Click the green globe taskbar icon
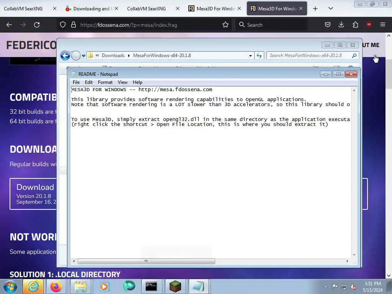The width and height of the screenshot is (392, 294). pyautogui.click(x=129, y=286)
